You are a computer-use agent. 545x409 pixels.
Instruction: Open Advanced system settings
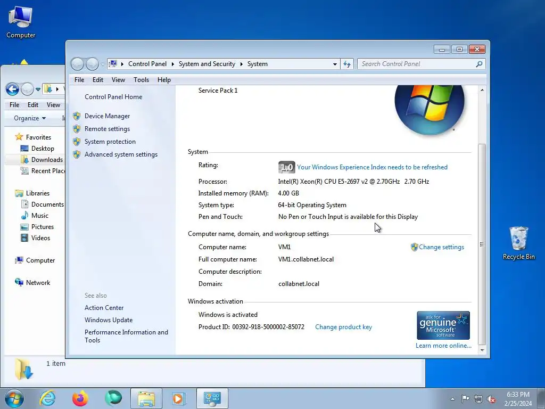click(121, 154)
